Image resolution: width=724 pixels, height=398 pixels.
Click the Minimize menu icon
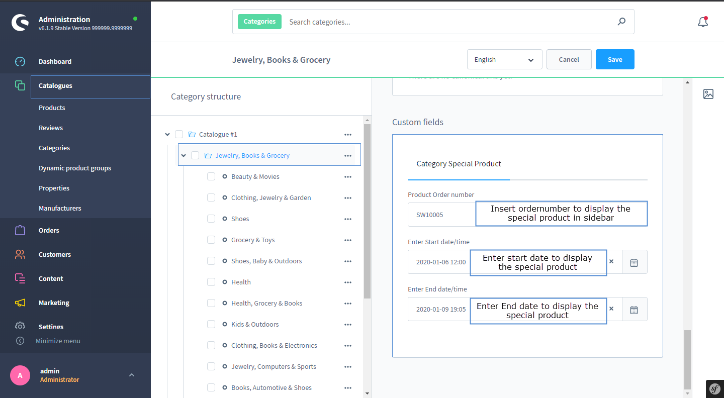pyautogui.click(x=20, y=341)
